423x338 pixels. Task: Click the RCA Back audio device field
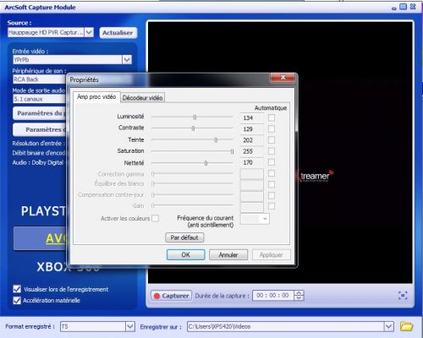tap(39, 79)
